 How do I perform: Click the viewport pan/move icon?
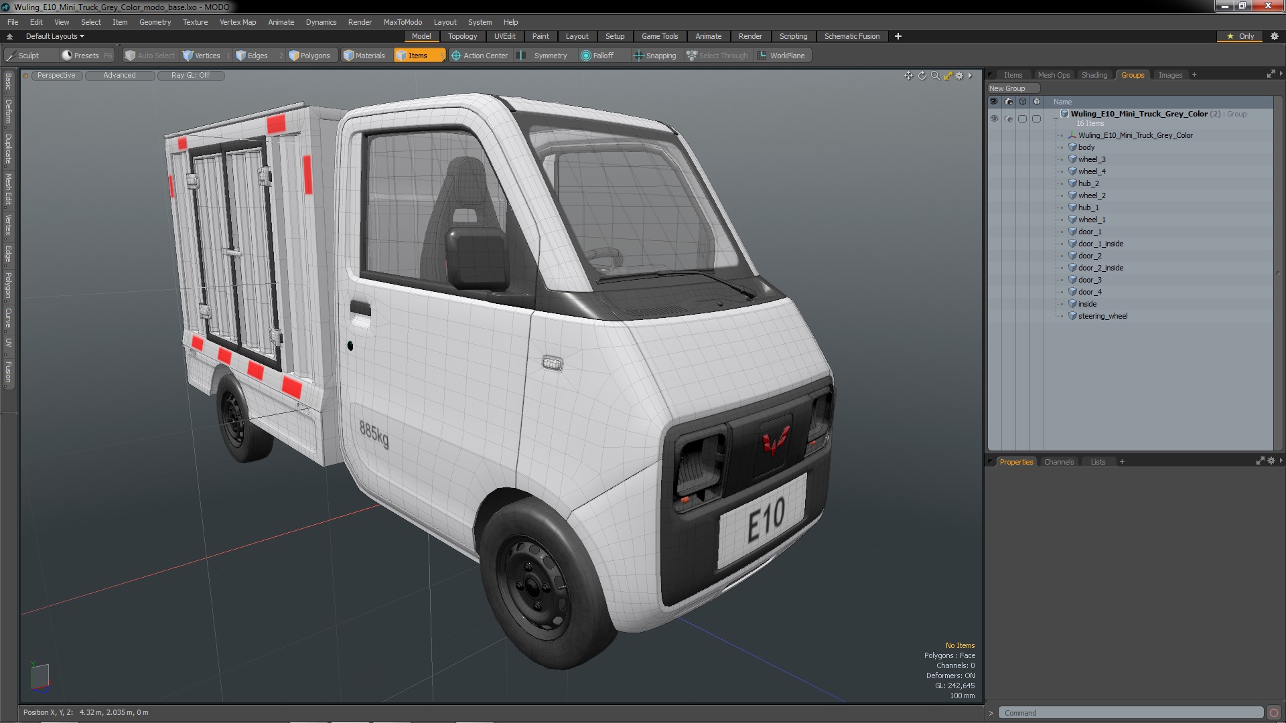[908, 76]
